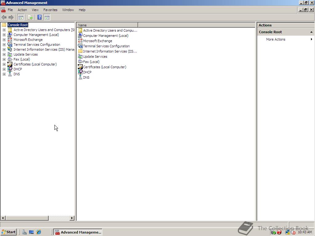Viewport: 315px width, 236px height.
Task: Select Console Root in the tree
Action: click(18, 25)
